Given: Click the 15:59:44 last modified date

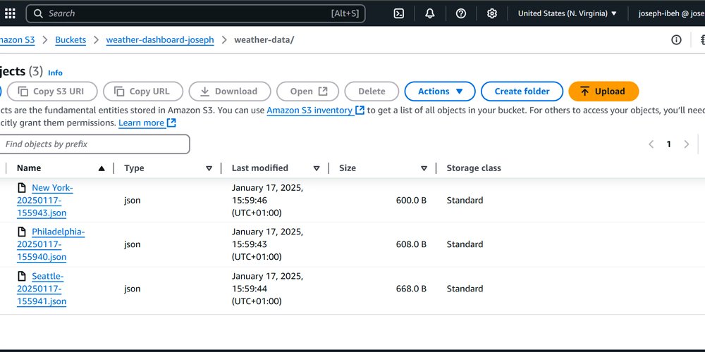Looking at the screenshot, I should 267,288.
